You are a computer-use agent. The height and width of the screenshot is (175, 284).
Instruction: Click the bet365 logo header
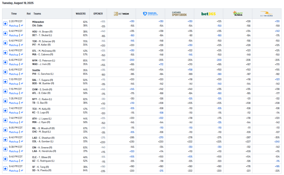point(209,14)
